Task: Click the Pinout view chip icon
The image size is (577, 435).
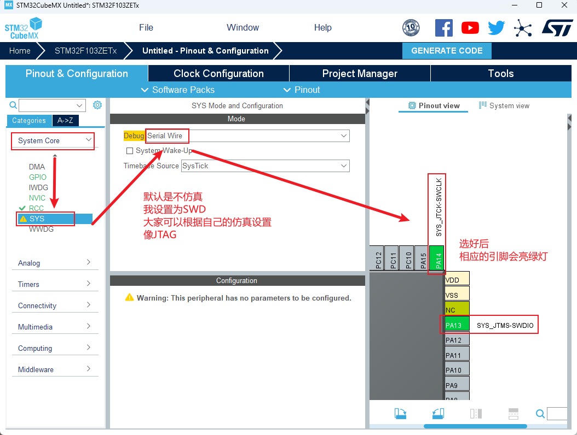Action: [412, 105]
